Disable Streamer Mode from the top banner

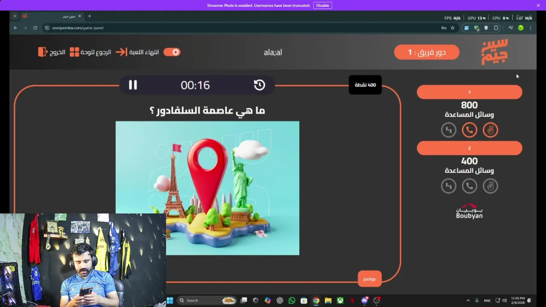point(322,6)
